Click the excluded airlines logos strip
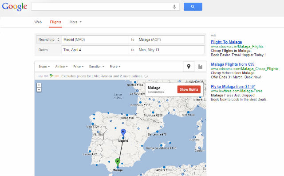284x176 pixels. pyautogui.click(x=49, y=76)
